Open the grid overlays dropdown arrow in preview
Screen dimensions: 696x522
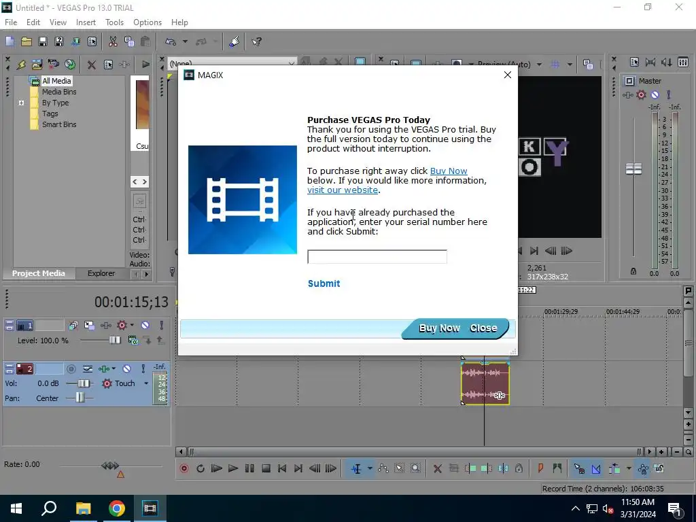click(x=570, y=65)
